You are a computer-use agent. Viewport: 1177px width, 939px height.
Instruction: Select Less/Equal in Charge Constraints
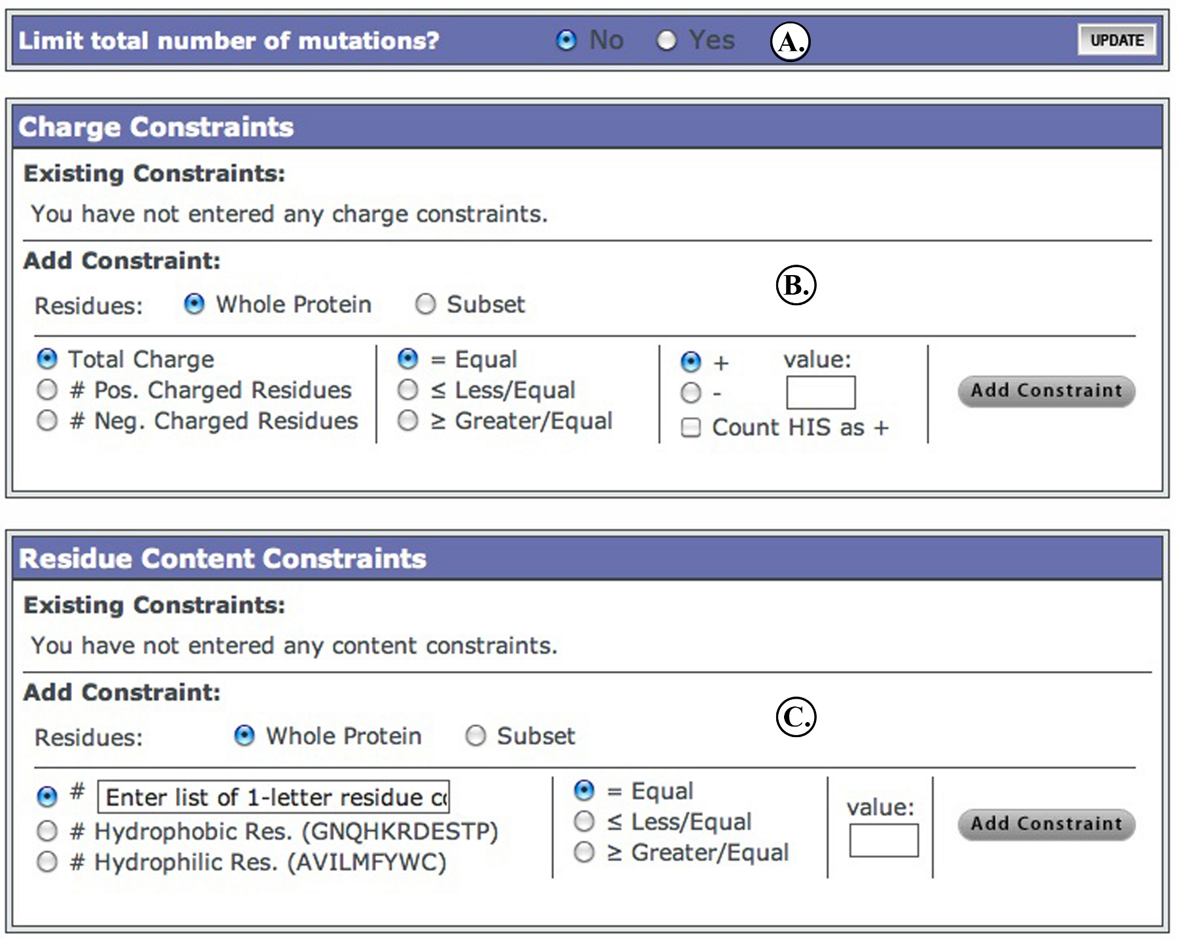pos(408,389)
